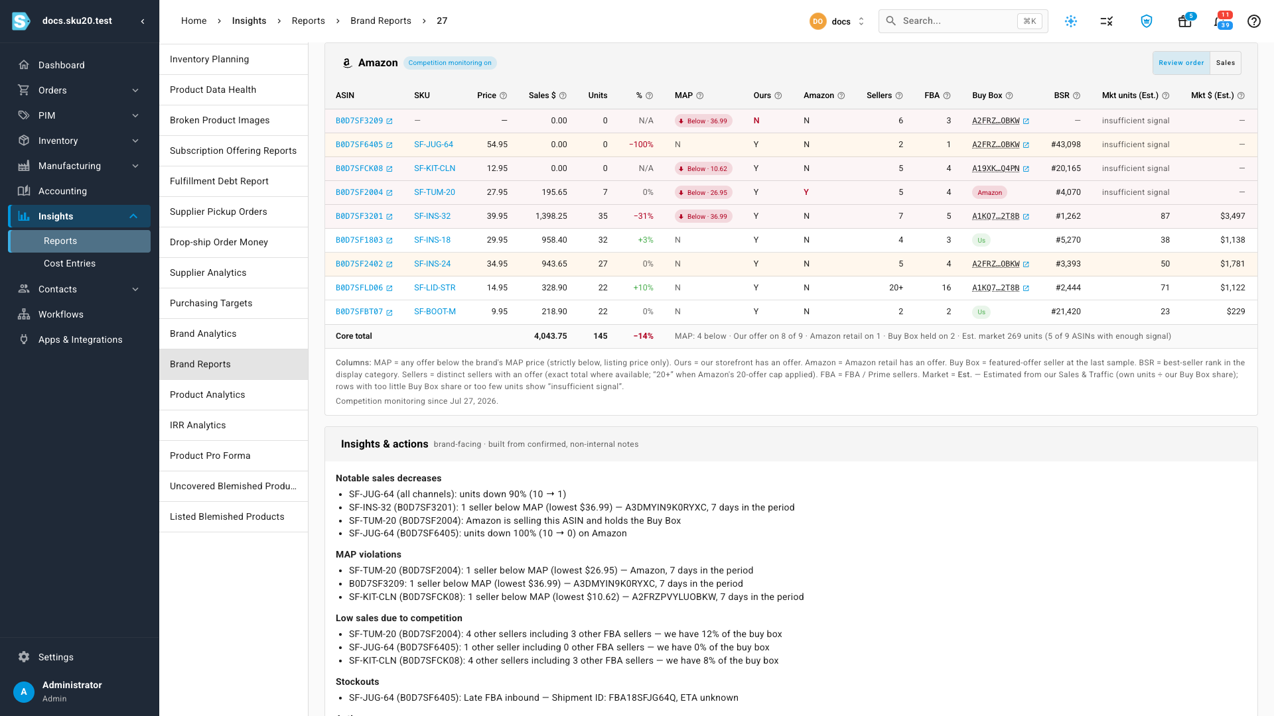Go to Brand Reports in the breadcrumb

(x=381, y=21)
